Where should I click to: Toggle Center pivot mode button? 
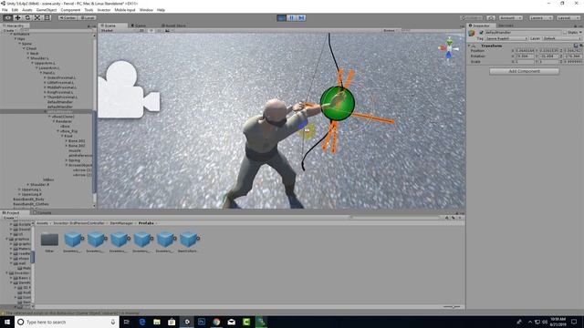68,18
